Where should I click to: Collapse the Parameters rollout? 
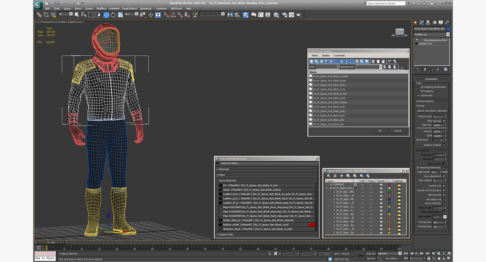click(431, 79)
